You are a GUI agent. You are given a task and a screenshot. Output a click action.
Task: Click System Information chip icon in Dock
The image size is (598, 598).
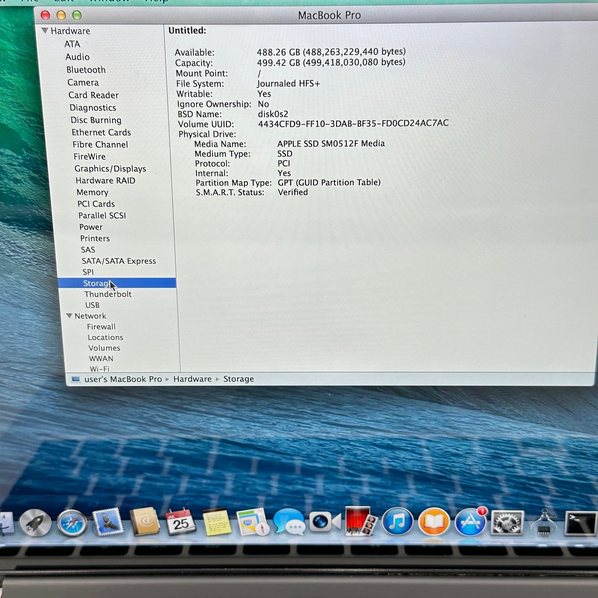(543, 523)
